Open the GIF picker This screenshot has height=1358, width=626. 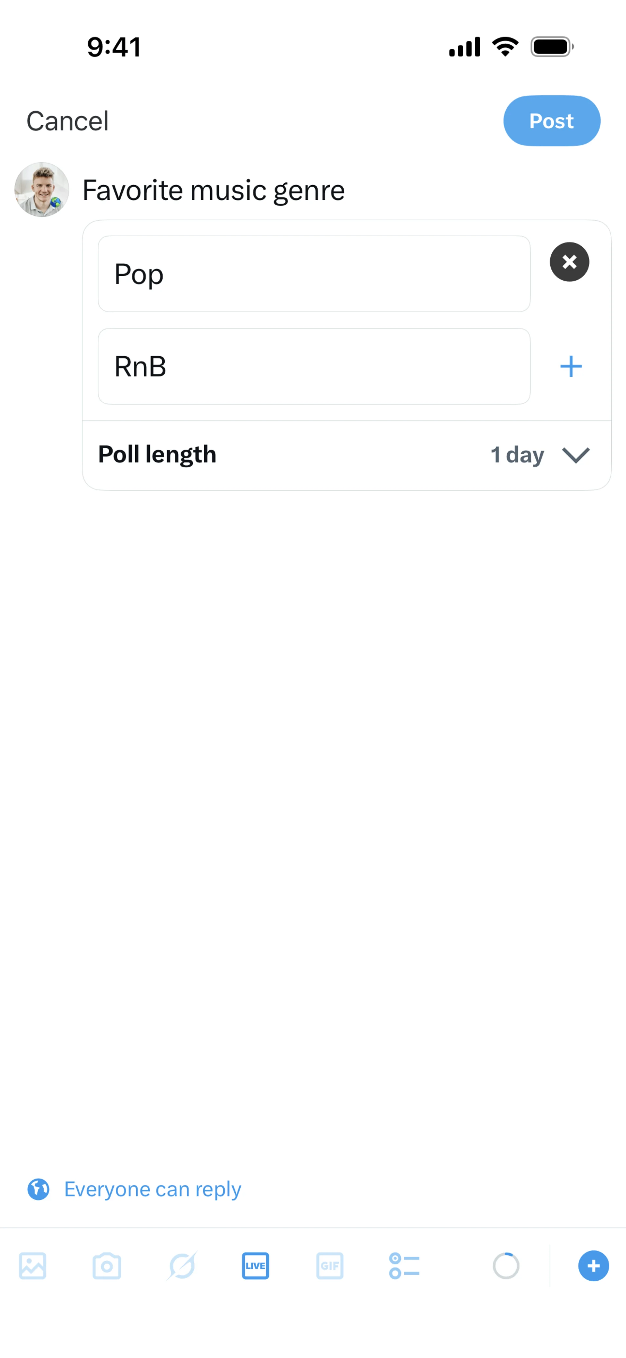[x=330, y=1266]
